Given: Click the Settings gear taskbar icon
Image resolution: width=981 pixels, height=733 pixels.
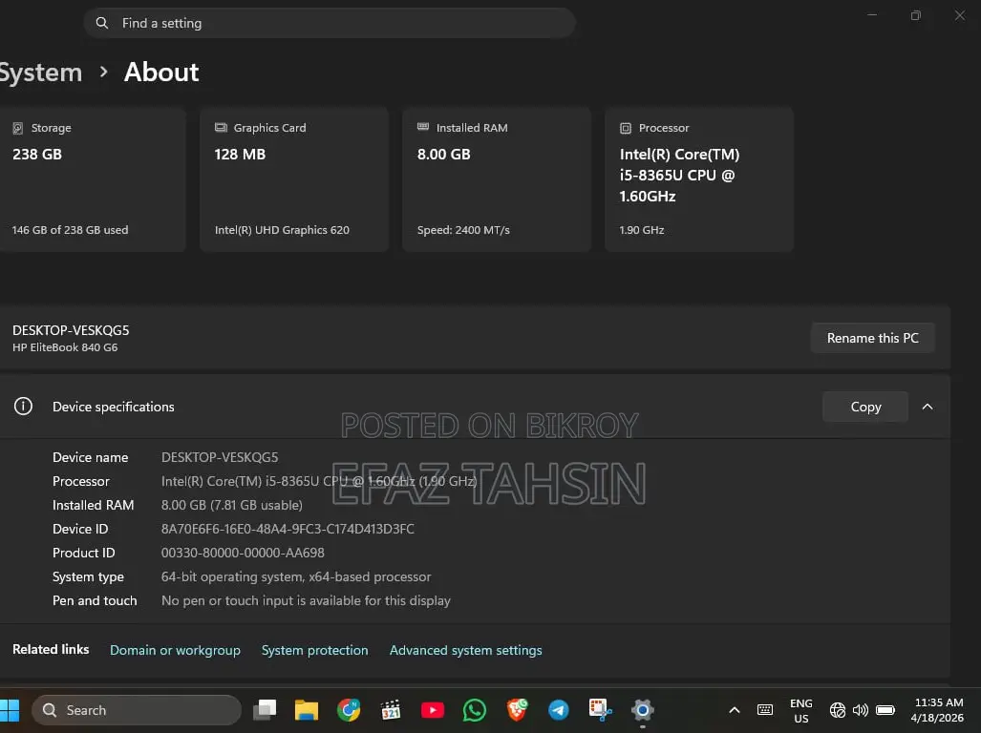Looking at the screenshot, I should coord(643,710).
